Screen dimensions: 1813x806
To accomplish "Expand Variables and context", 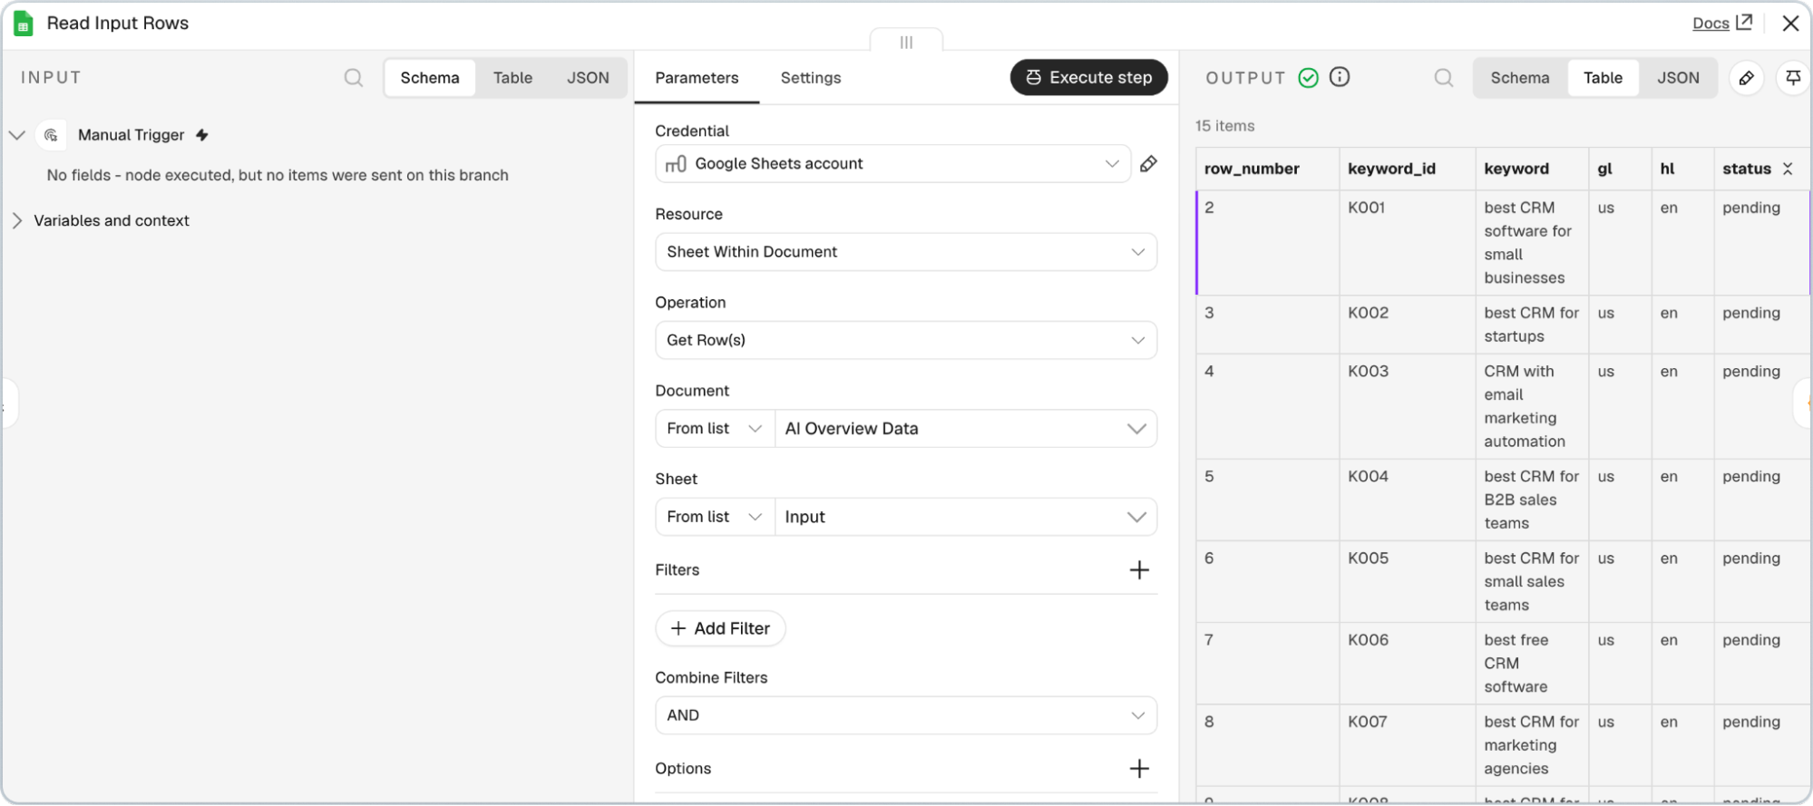I will [16, 220].
